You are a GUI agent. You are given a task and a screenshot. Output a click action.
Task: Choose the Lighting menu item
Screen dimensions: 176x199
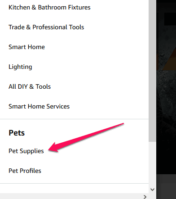tap(20, 67)
